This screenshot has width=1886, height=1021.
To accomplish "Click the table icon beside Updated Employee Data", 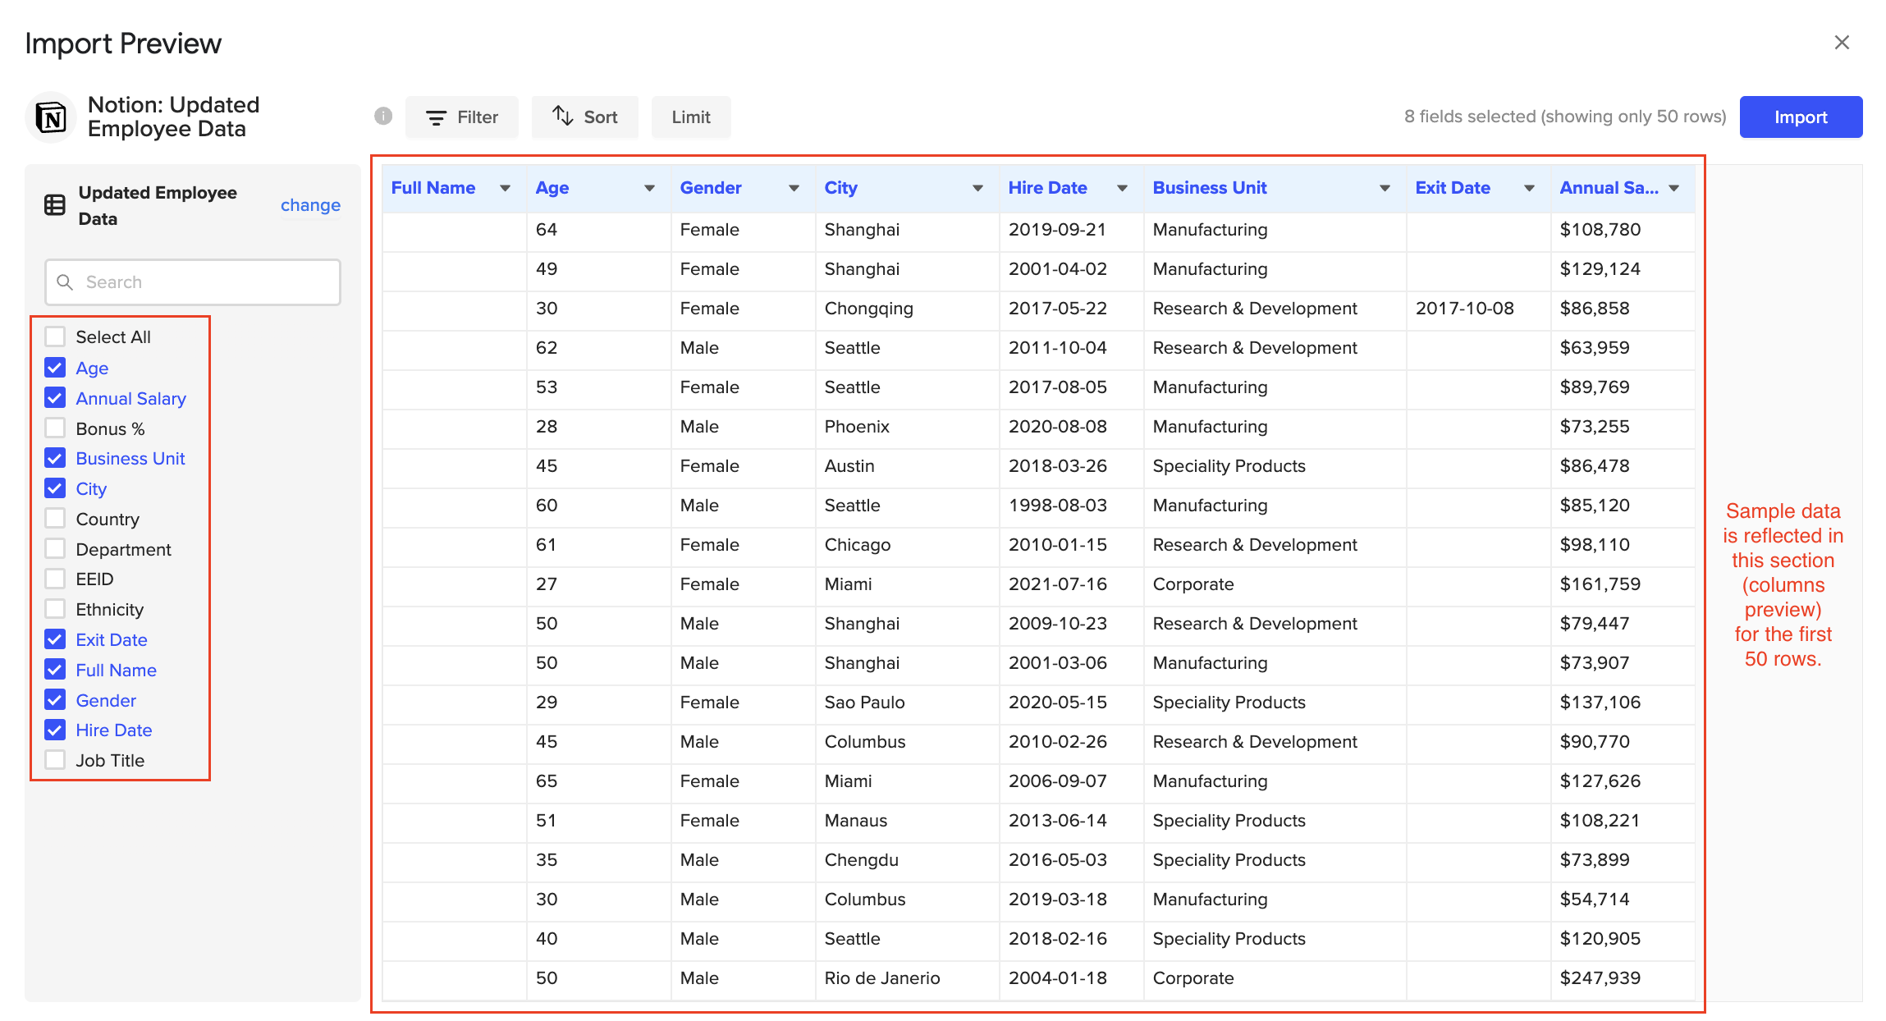I will click(55, 205).
